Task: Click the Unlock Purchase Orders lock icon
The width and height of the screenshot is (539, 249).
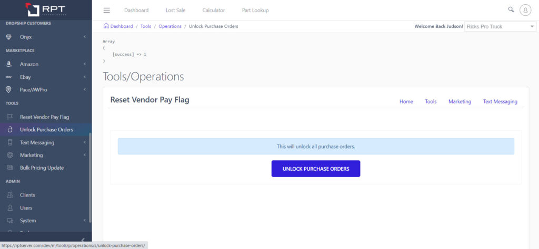Action: (10, 130)
